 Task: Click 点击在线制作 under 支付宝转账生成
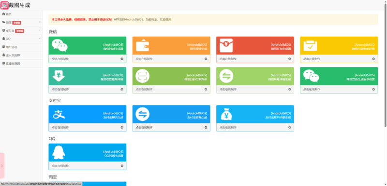click(x=144, y=128)
